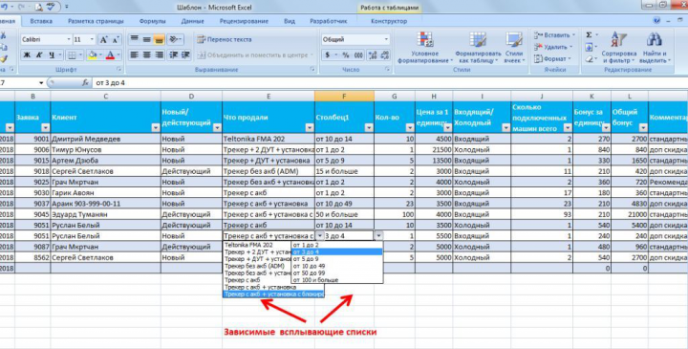Increase decimal places
Viewport: 688px width, 349px height.
[x=373, y=55]
